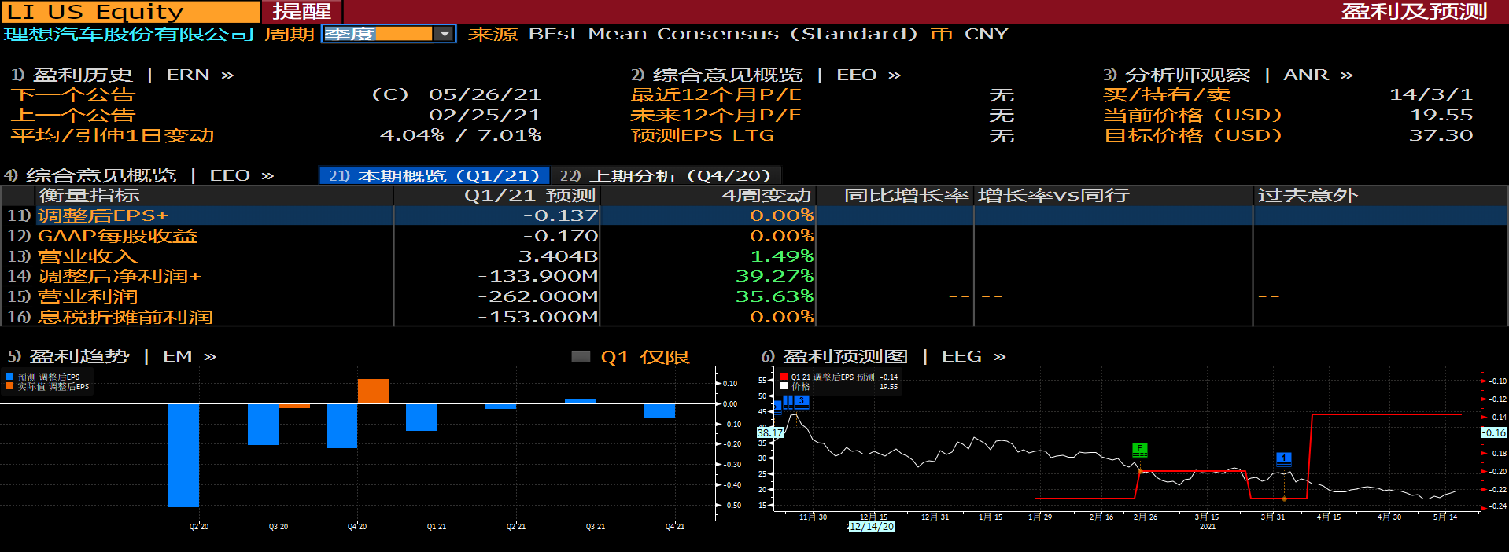Click the 目标价格 (USD) label

point(1193,135)
